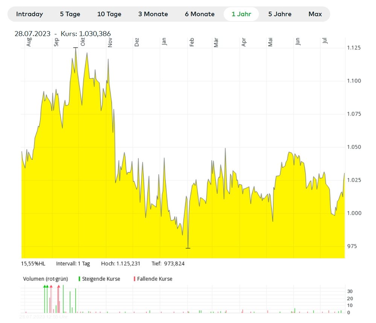Click the first green volume overflow arrow
Image resolution: width=376 pixels, height=323 pixels.
[44, 286]
